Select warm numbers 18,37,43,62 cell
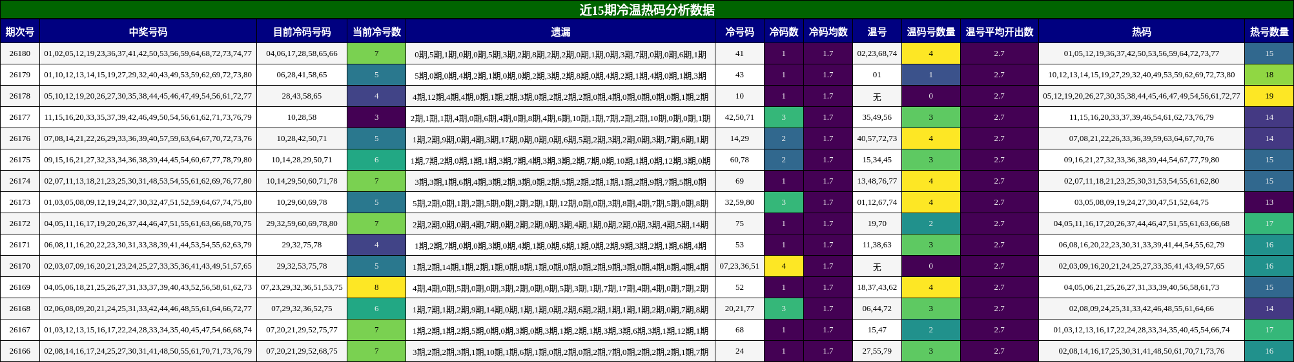The width and height of the screenshot is (1294, 362). click(x=877, y=287)
